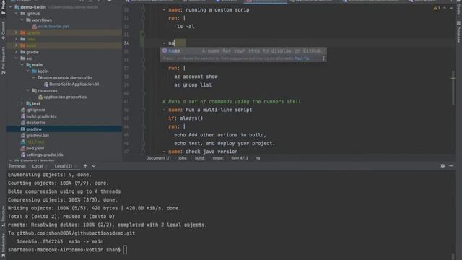Click the 'ls -al' code line
Screen dimensions: 462x260
(x=186, y=27)
